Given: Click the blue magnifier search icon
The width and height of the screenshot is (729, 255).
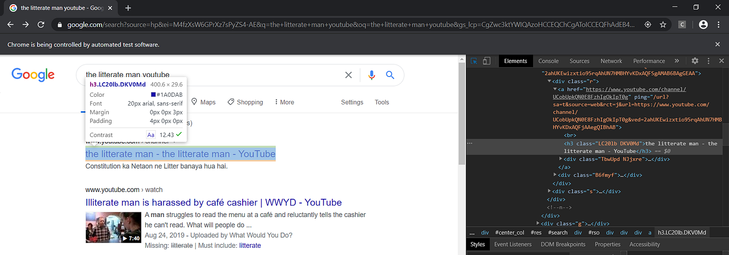Looking at the screenshot, I should (390, 75).
